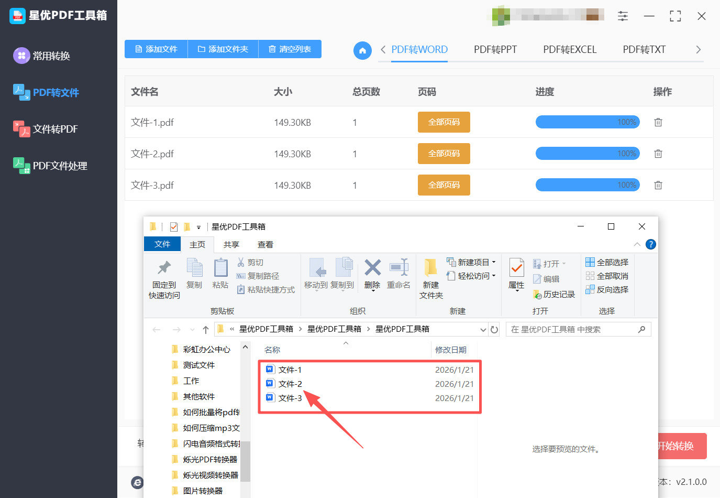This screenshot has width=720, height=498.
Task: Select PDF转文件 in the sidebar
Action: 46,92
